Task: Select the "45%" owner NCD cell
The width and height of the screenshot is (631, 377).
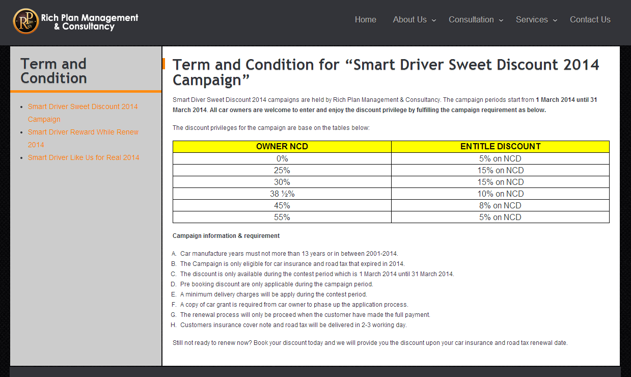Action: tap(282, 205)
